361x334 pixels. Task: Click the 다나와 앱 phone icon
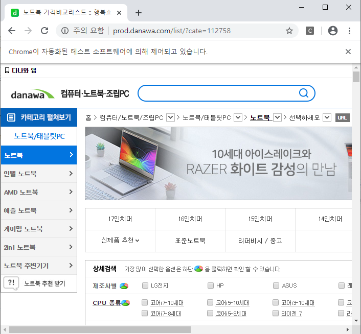pyautogui.click(x=7, y=70)
